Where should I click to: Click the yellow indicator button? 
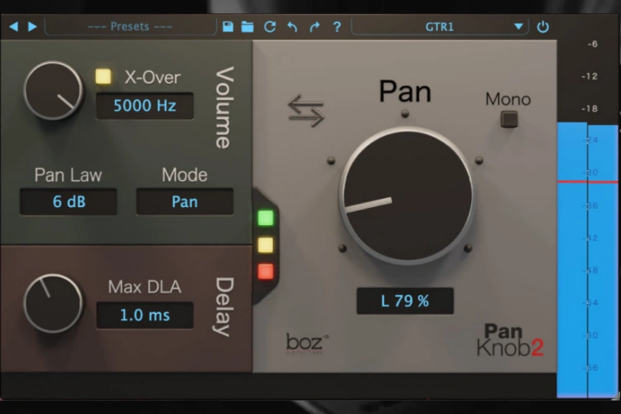[266, 245]
